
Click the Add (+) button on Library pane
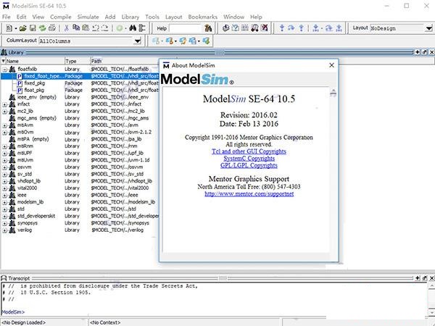pos(418,52)
